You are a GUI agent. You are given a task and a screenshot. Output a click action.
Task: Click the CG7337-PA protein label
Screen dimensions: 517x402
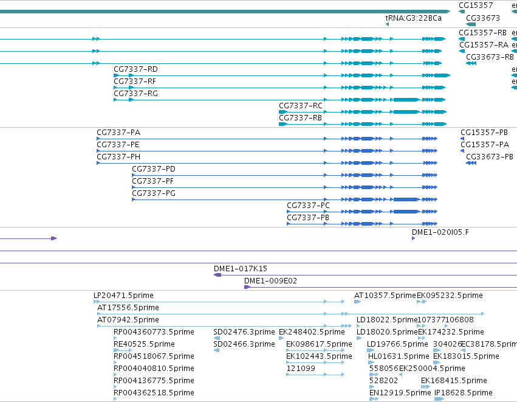pos(118,133)
